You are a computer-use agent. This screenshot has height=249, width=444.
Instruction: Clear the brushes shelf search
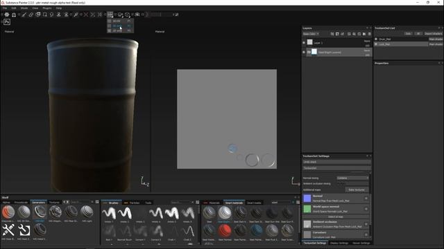point(193,202)
